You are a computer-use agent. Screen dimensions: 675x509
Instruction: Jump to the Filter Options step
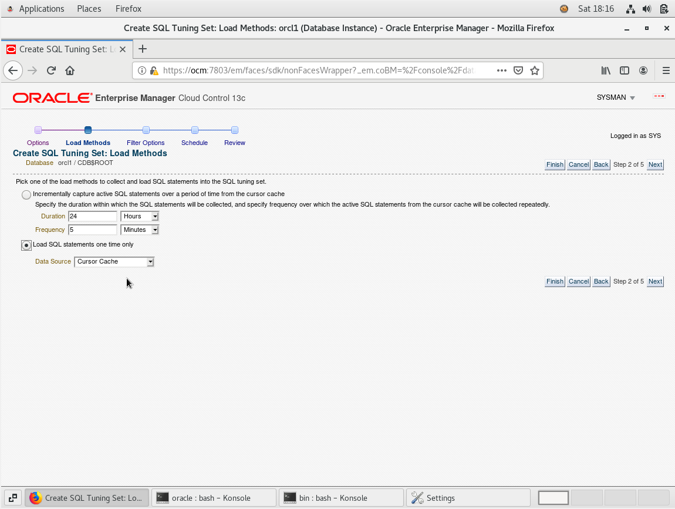click(146, 143)
